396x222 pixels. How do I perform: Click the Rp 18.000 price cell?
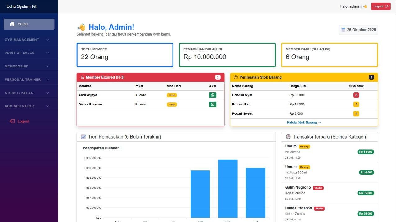297,105
